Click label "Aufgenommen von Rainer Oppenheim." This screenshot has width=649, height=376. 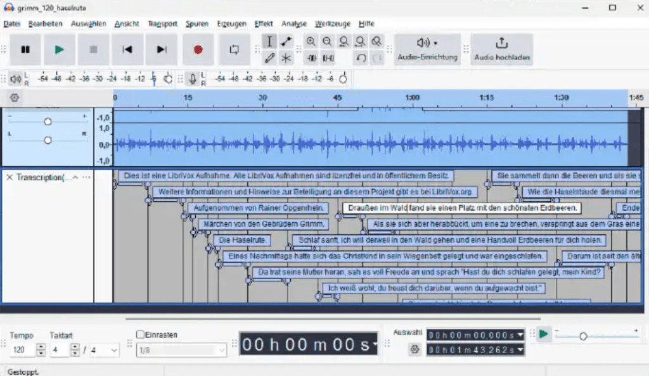click(x=259, y=208)
